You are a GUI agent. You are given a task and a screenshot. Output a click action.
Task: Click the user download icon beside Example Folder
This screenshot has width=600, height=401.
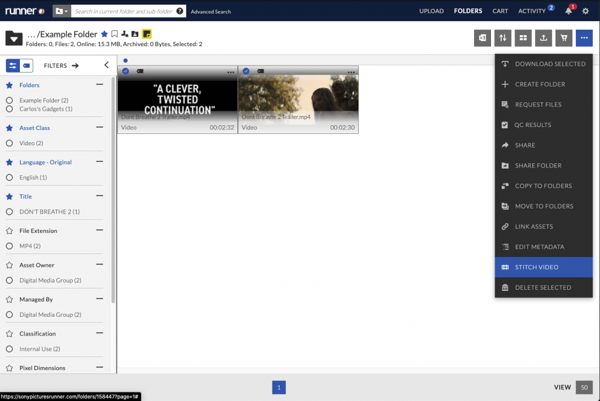[125, 34]
